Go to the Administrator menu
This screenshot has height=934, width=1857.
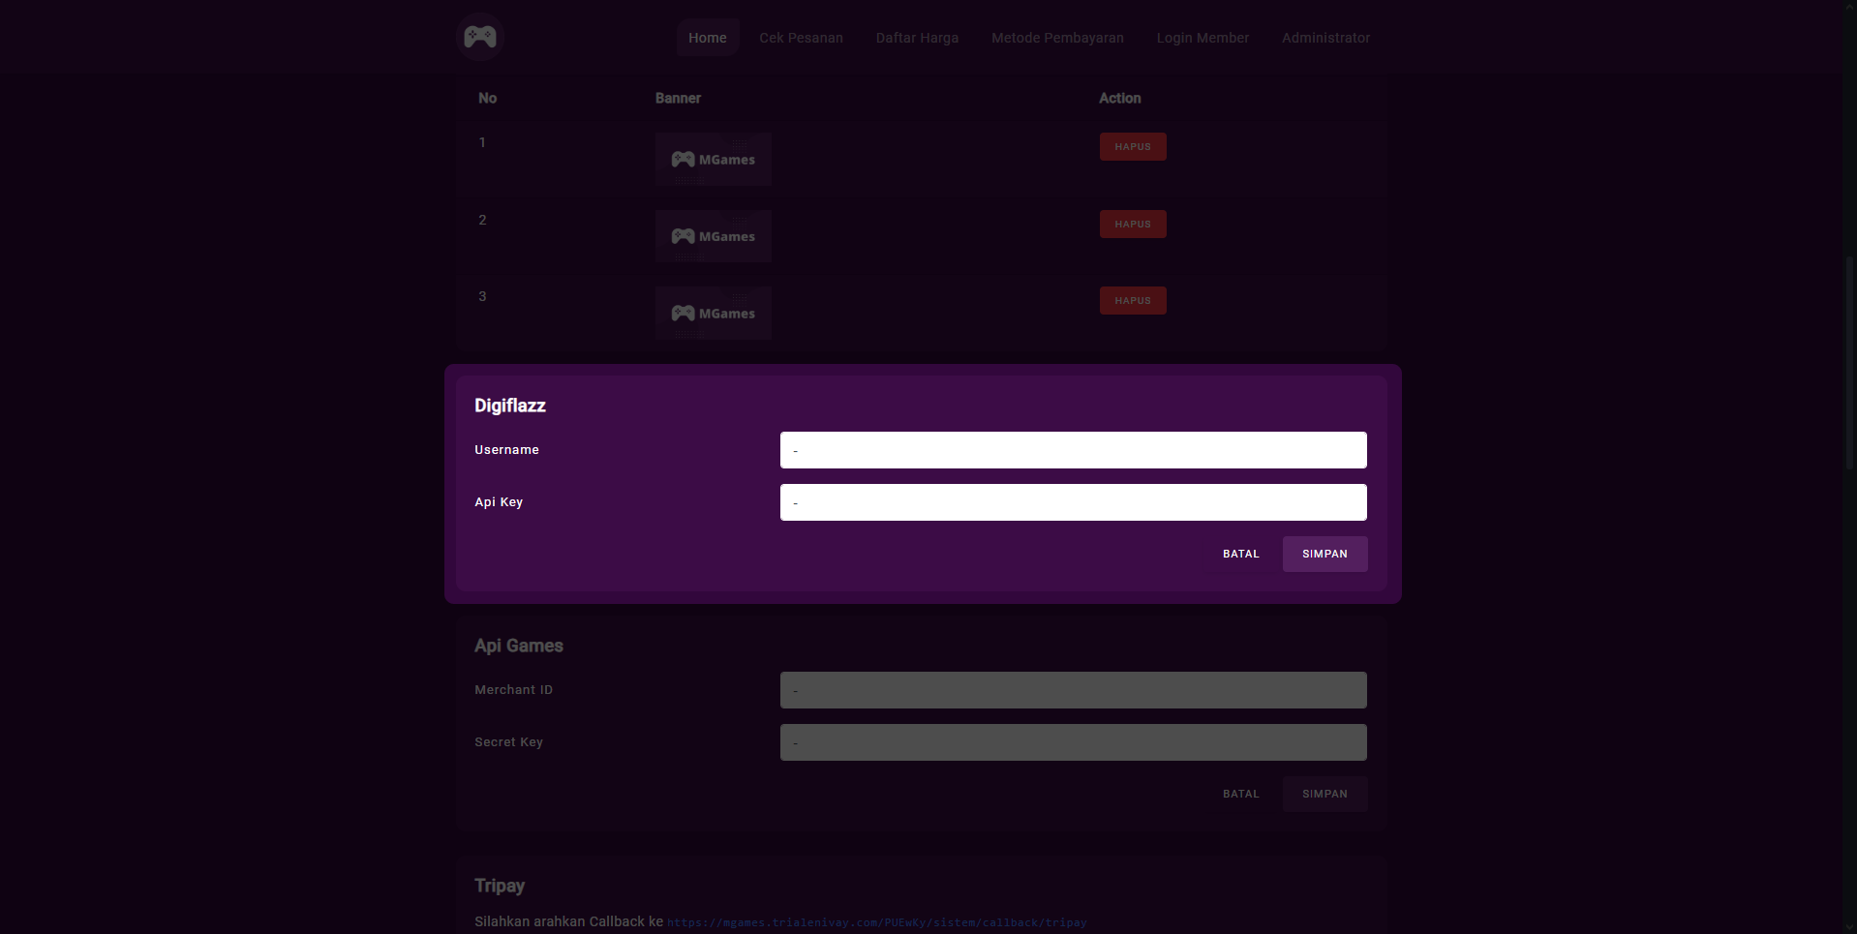click(1325, 38)
